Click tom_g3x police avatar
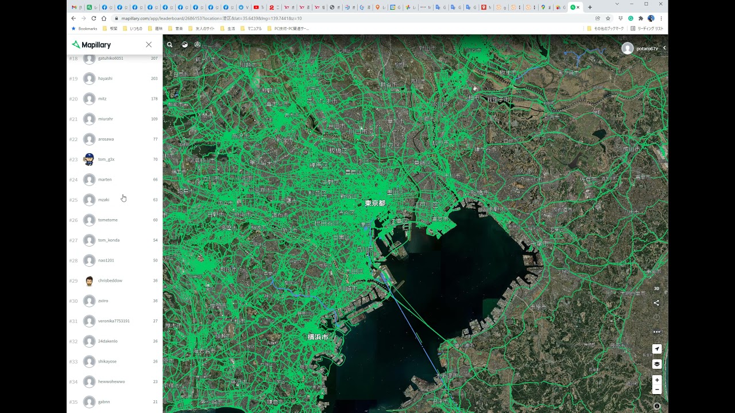Viewport: 735px width, 413px height. 89,159
